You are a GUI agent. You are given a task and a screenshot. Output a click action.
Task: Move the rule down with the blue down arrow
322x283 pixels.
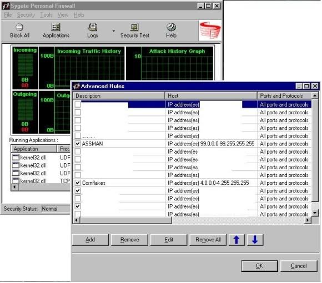(x=255, y=240)
